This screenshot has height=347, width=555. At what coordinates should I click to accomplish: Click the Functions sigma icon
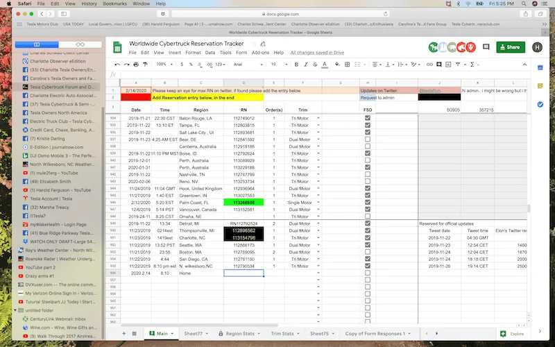pos(472,65)
